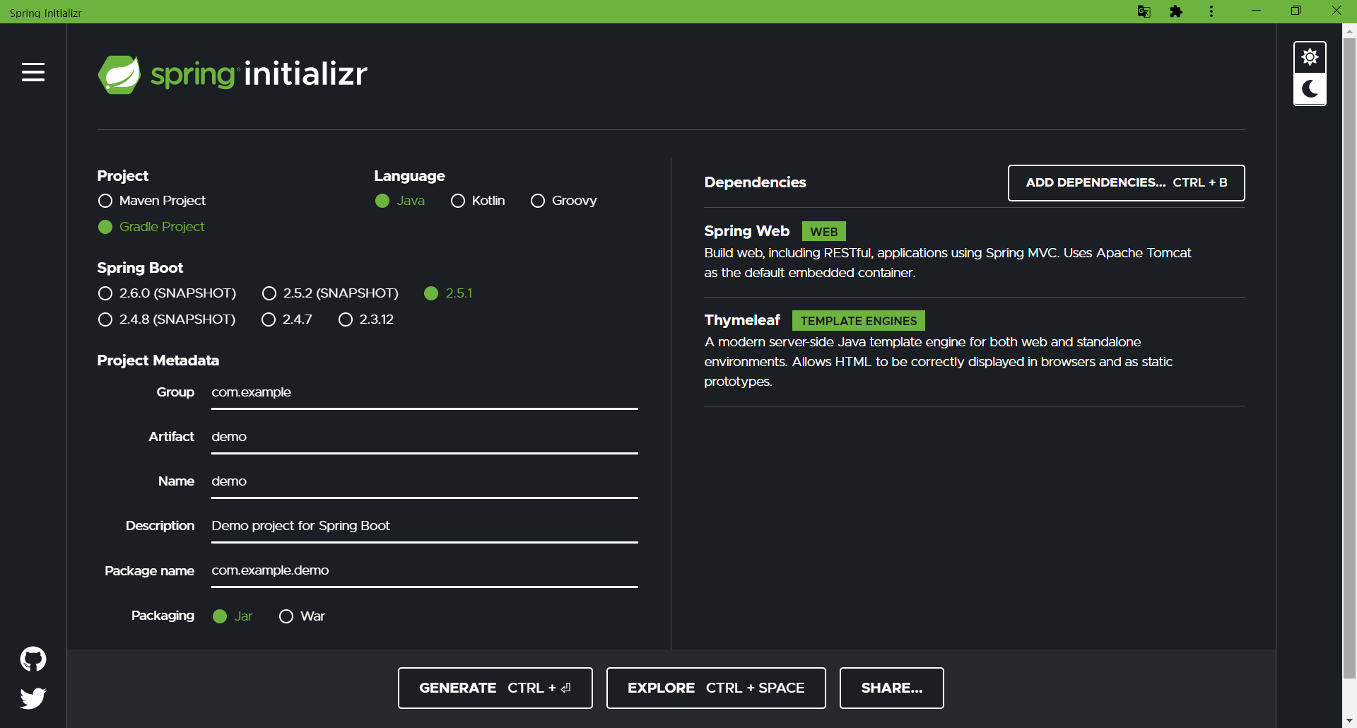Viewport: 1357px width, 728px height.
Task: Click the Spring Initializr logo
Action: tap(233, 74)
